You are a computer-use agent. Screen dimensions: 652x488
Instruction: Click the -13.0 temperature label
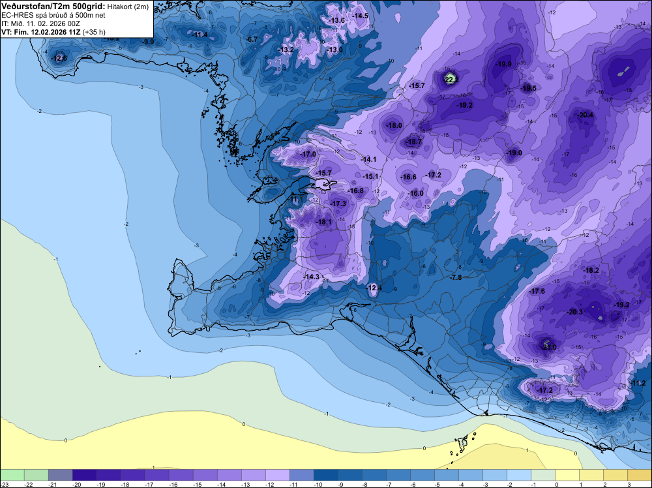click(334, 50)
